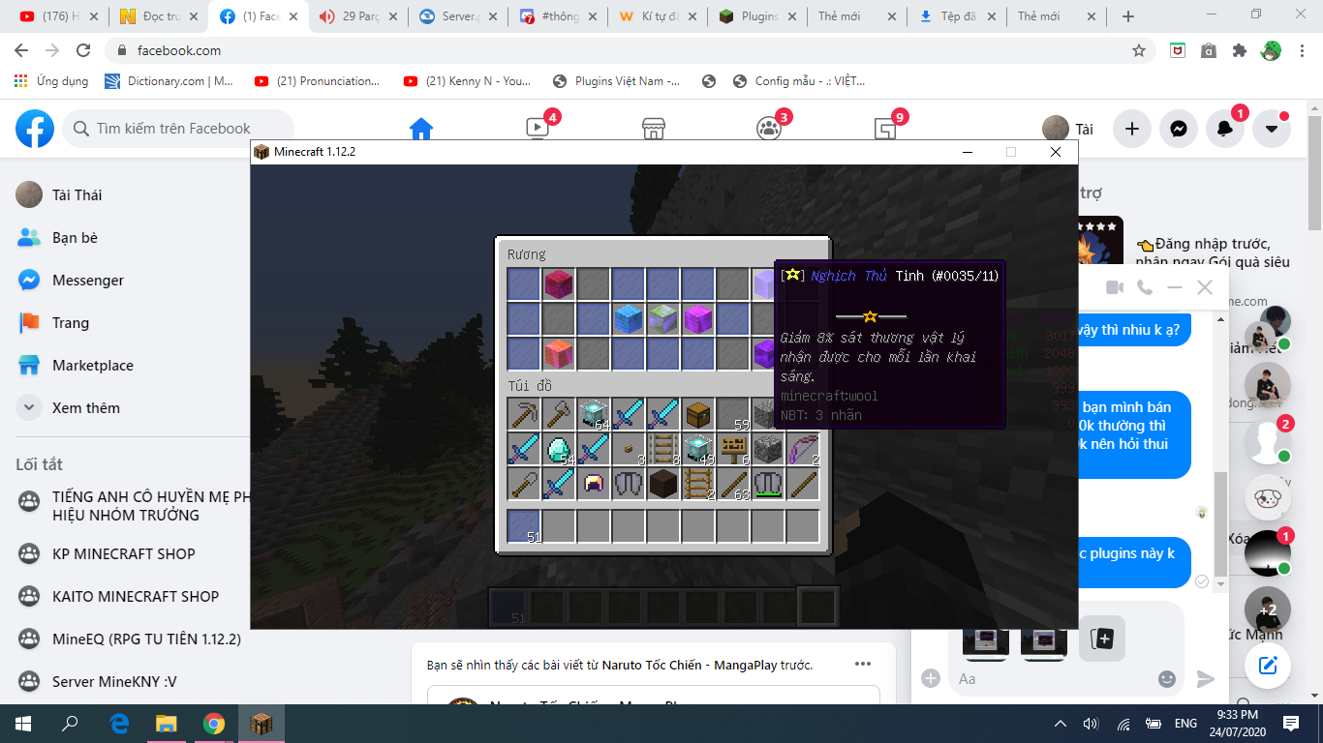Open a new Chrome tab
Image resolution: width=1323 pixels, height=743 pixels.
1127,16
